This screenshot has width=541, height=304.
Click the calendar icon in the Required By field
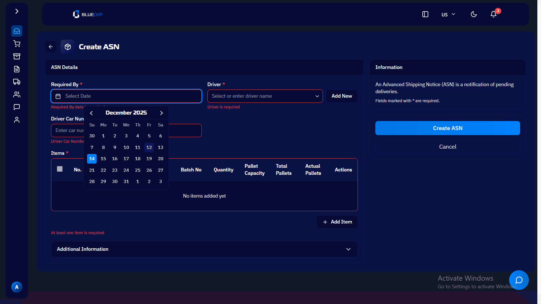[58, 96]
